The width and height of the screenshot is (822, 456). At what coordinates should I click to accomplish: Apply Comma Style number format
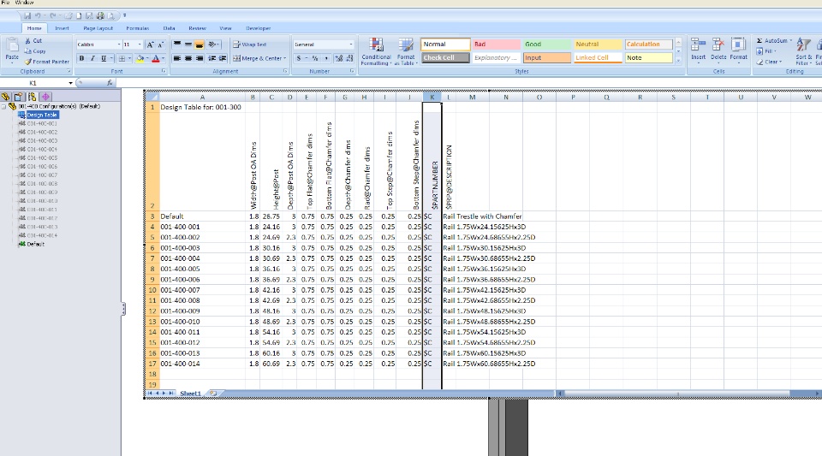click(326, 59)
